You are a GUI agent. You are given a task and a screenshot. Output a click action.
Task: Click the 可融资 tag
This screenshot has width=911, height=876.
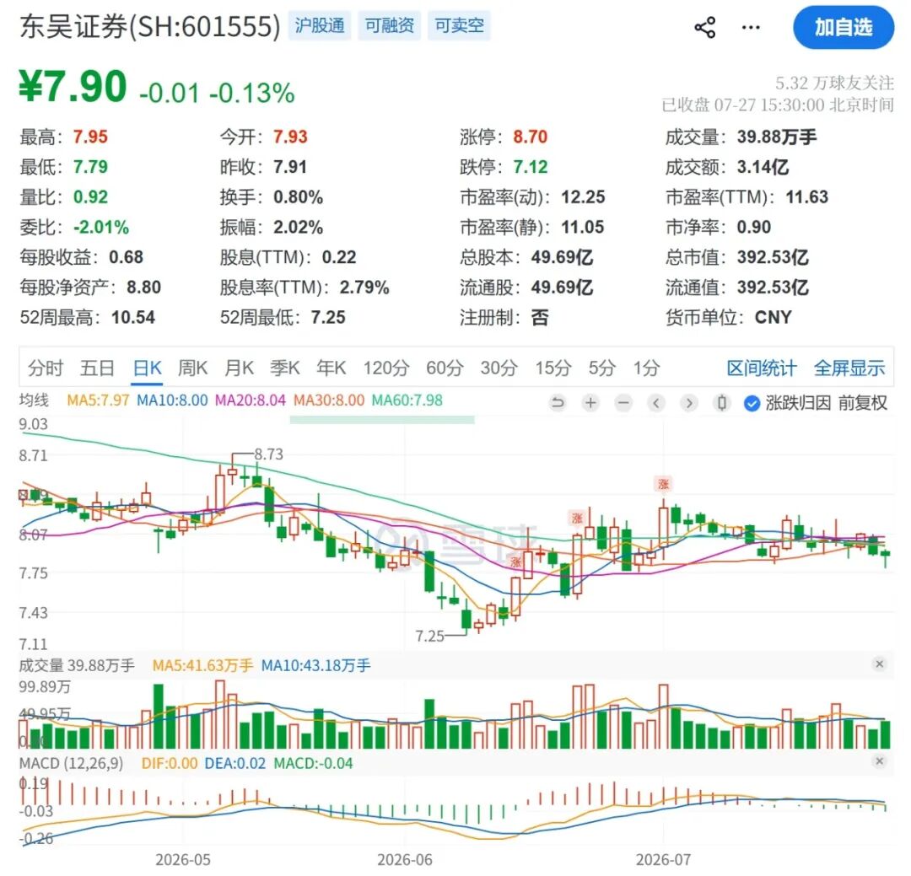point(389,25)
